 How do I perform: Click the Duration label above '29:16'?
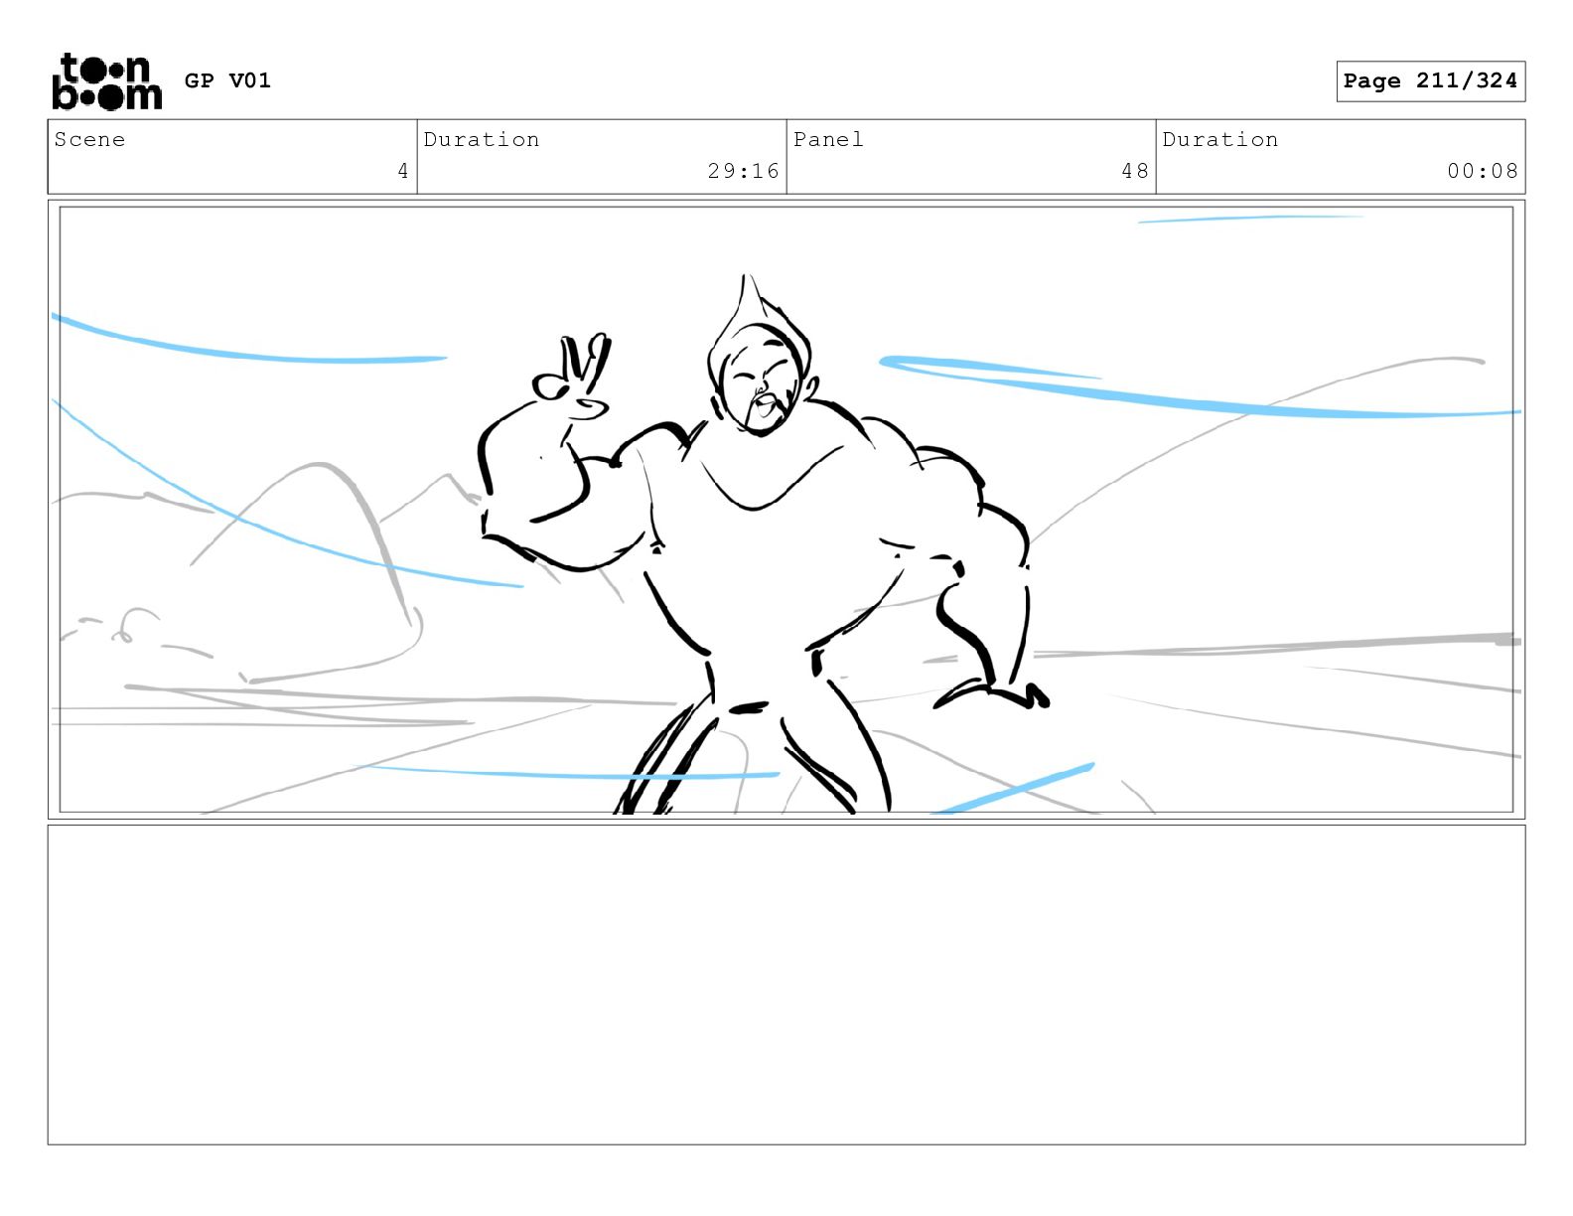tap(482, 139)
